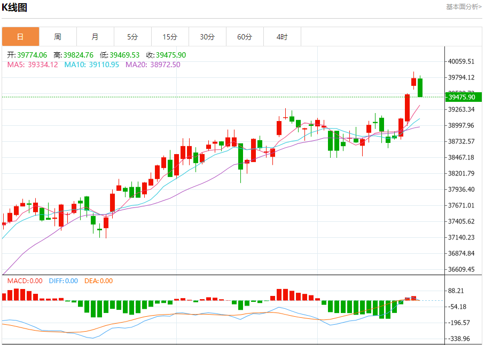Click the 37405.62 price axis label
The height and width of the screenshot is (345, 485).
tap(461, 221)
